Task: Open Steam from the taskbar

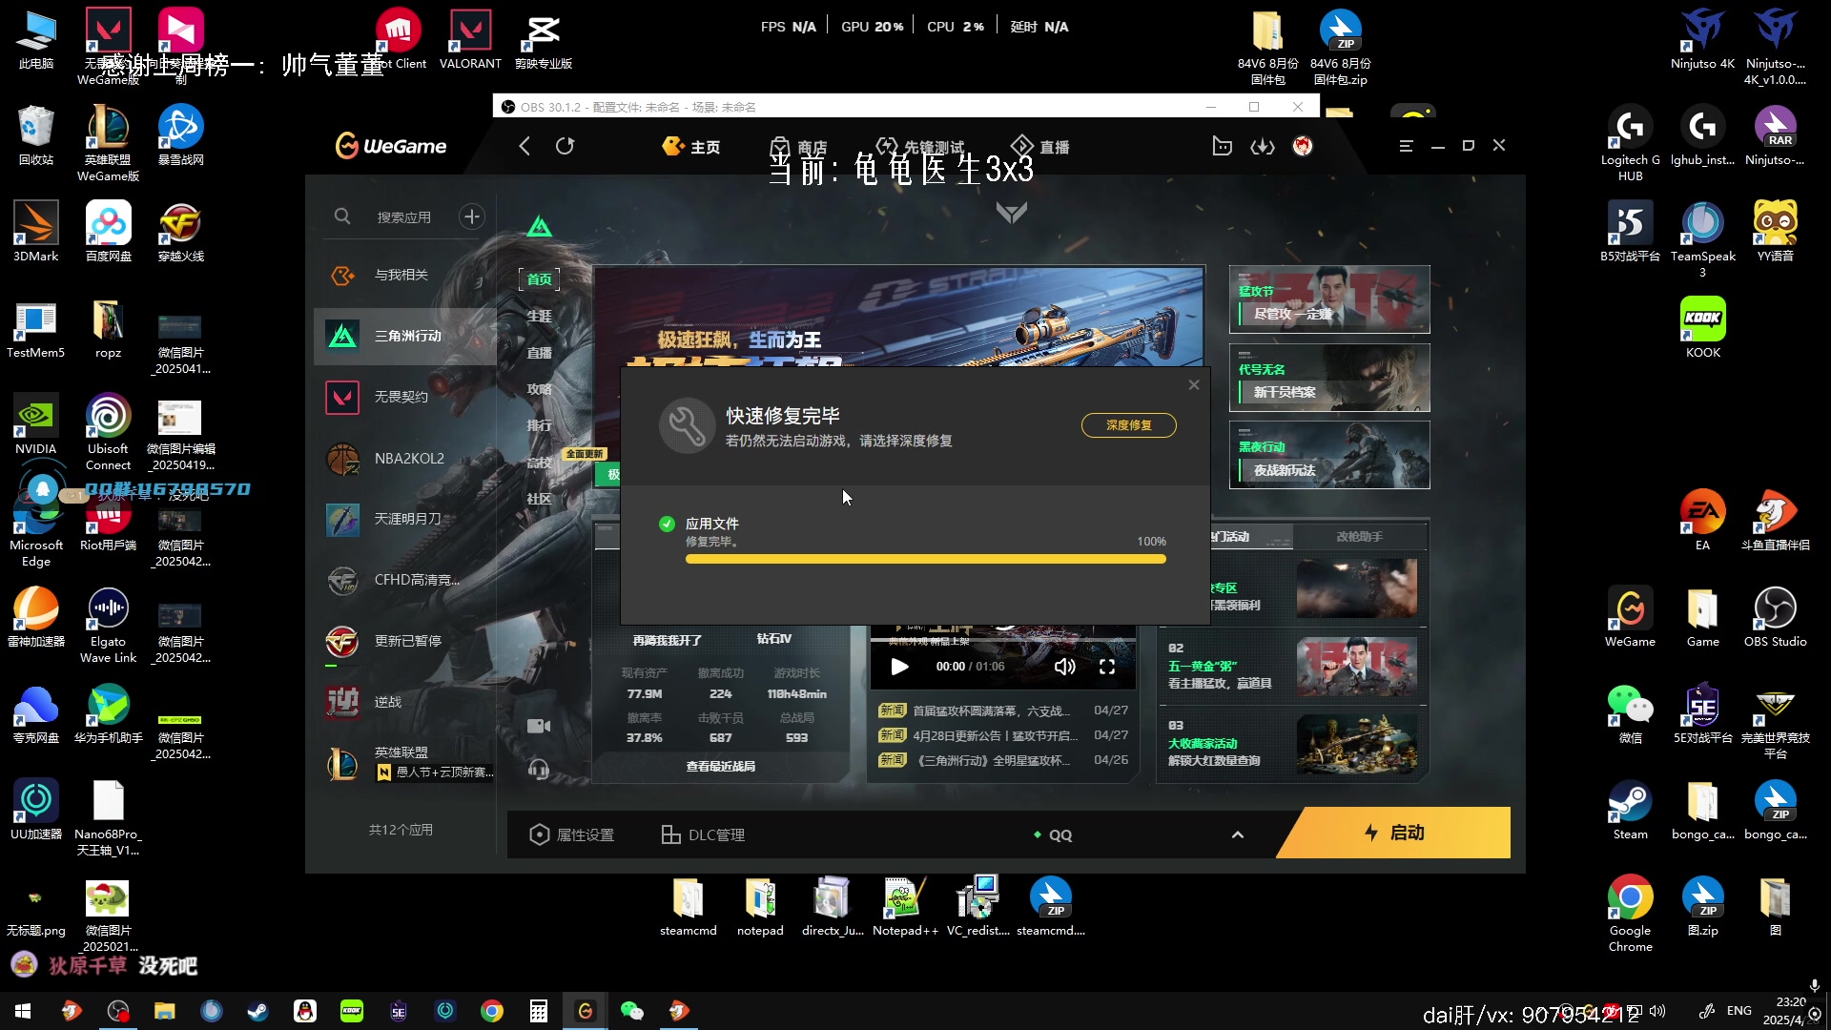Action: tap(257, 1011)
